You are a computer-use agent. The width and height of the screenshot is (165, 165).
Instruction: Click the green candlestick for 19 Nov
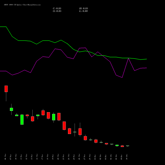[54, 117]
